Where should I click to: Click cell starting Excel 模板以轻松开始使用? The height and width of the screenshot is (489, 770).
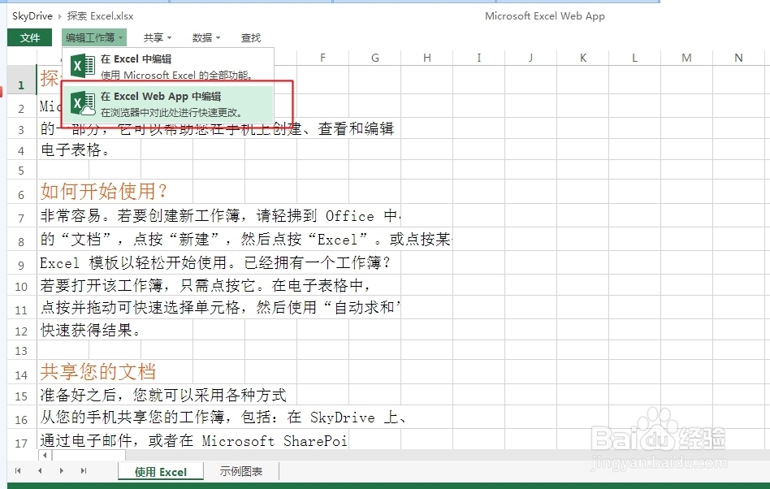pyautogui.click(x=214, y=262)
